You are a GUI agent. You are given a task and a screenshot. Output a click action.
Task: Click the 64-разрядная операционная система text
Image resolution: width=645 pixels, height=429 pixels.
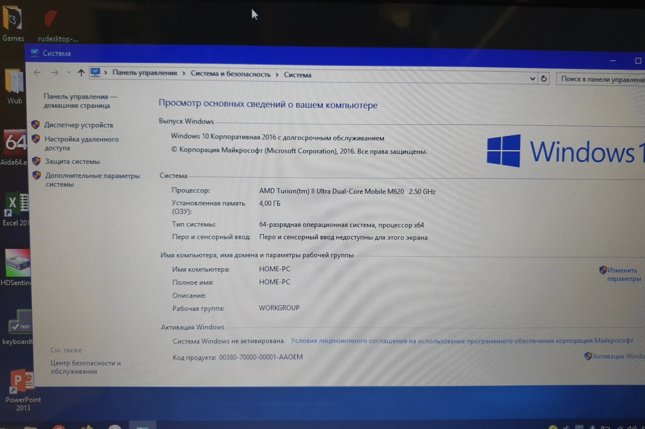coord(342,225)
